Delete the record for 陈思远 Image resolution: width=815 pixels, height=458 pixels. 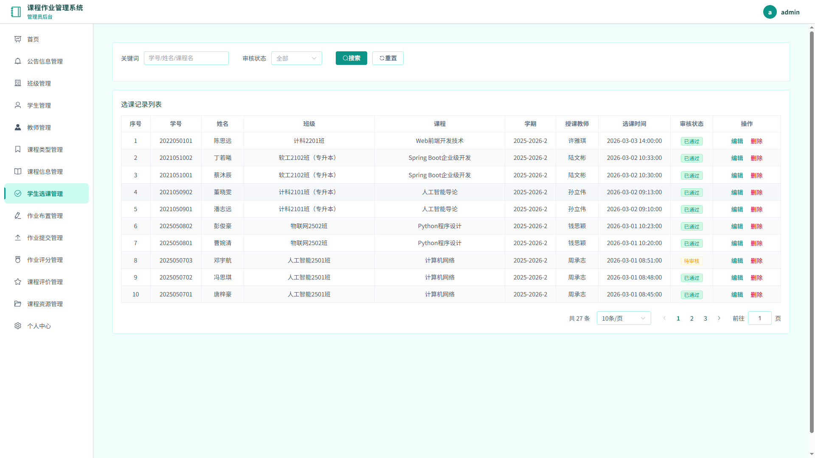(757, 141)
